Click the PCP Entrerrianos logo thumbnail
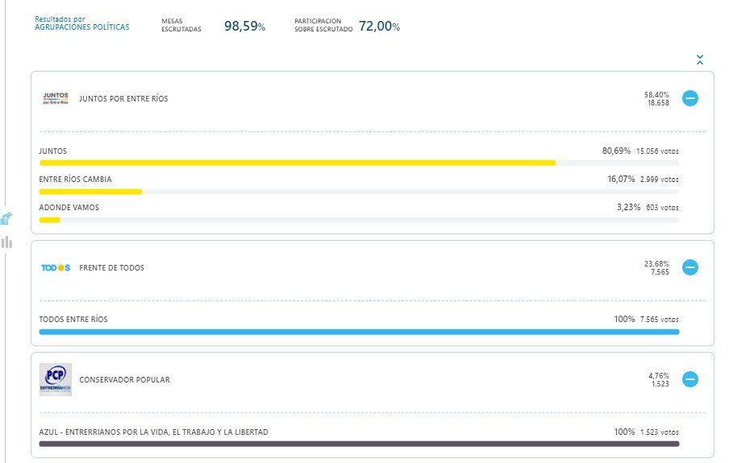Image resolution: width=729 pixels, height=463 pixels. tap(56, 379)
